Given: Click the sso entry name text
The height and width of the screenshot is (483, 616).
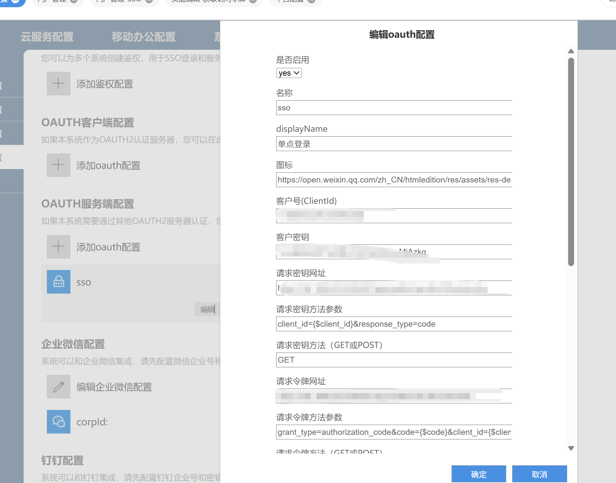Looking at the screenshot, I should (84, 282).
